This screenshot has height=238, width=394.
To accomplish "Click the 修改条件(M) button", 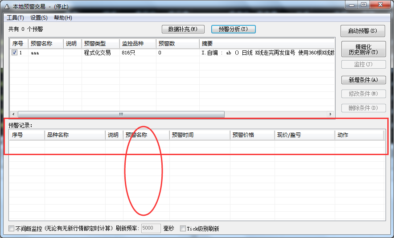I will click(x=363, y=94).
